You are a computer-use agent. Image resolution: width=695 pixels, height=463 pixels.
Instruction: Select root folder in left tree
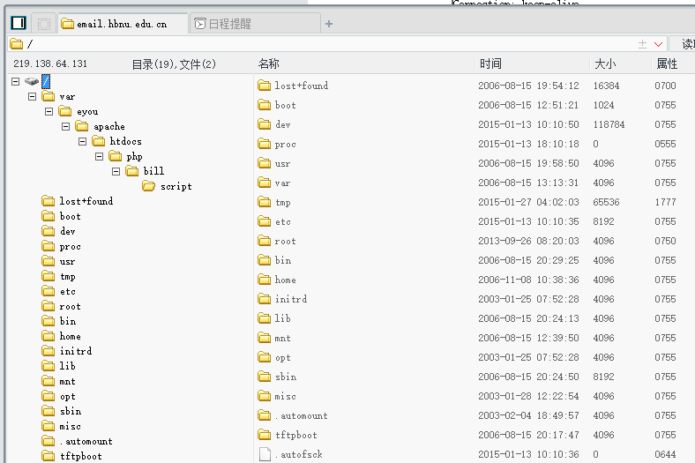(62, 306)
